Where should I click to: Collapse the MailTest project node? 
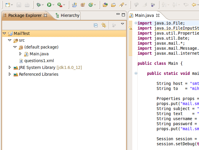coord(4,33)
